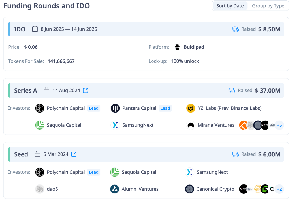The height and width of the screenshot is (200, 290).
Task: Click the calendar icon beside IDO dates
Action: pos(35,29)
